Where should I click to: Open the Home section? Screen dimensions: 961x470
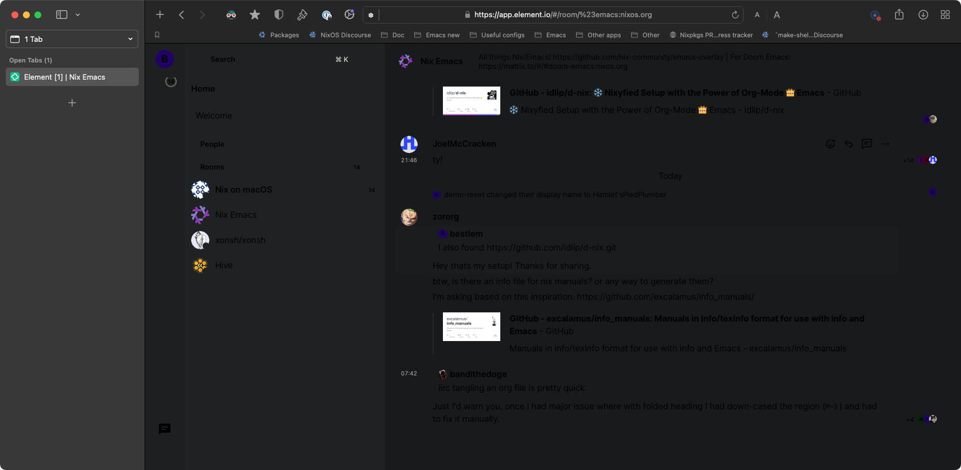tap(203, 89)
